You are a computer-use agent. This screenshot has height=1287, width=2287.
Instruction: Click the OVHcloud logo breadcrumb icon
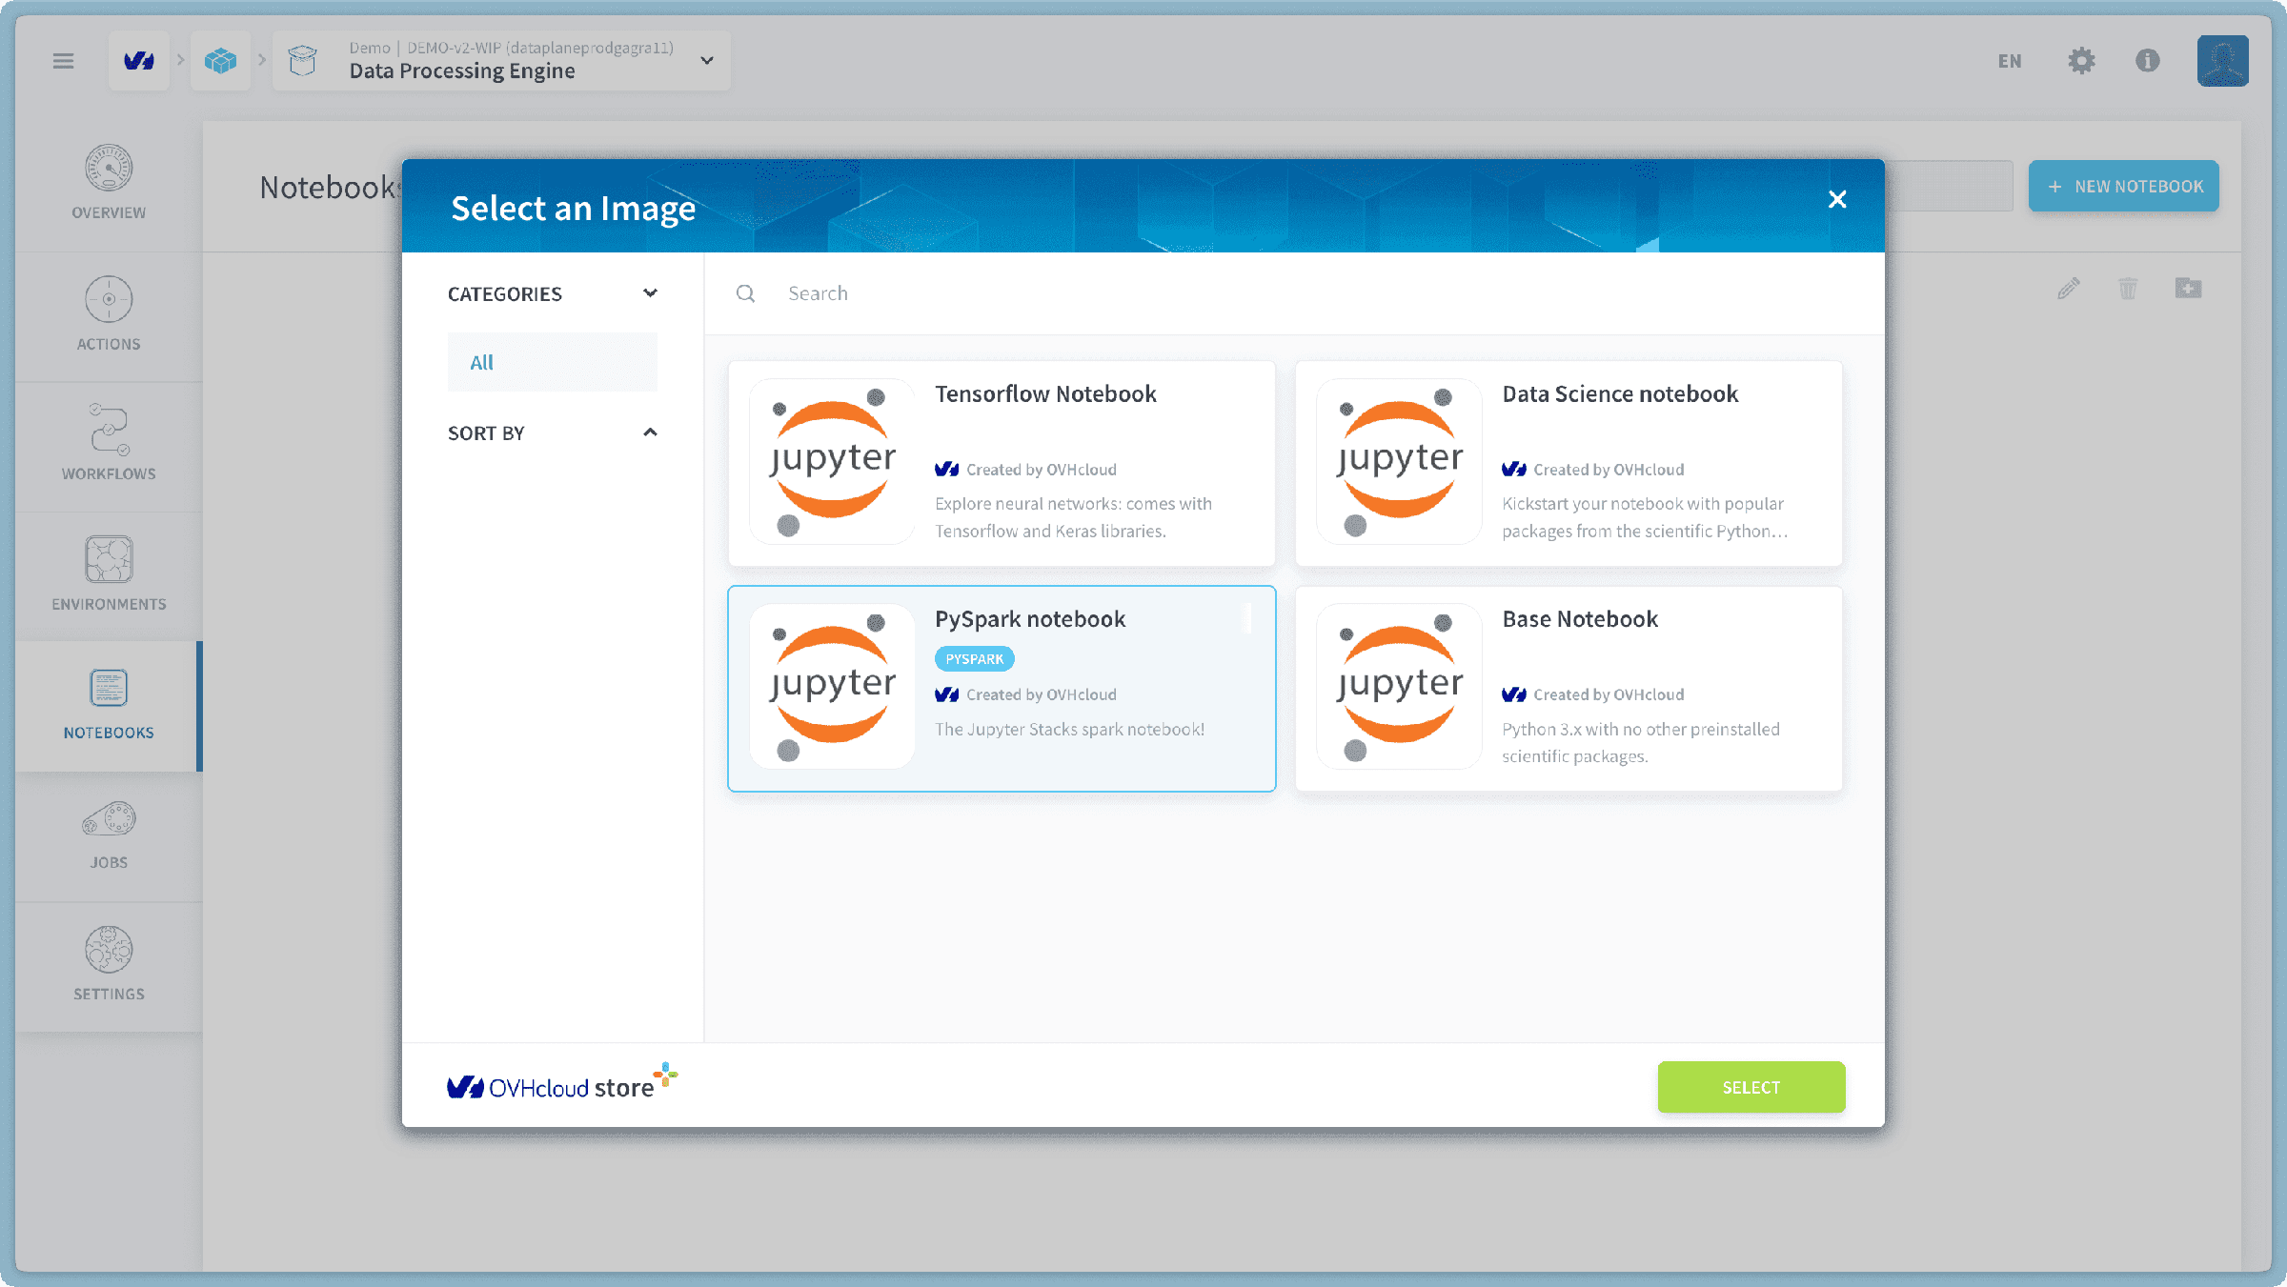pos(139,61)
